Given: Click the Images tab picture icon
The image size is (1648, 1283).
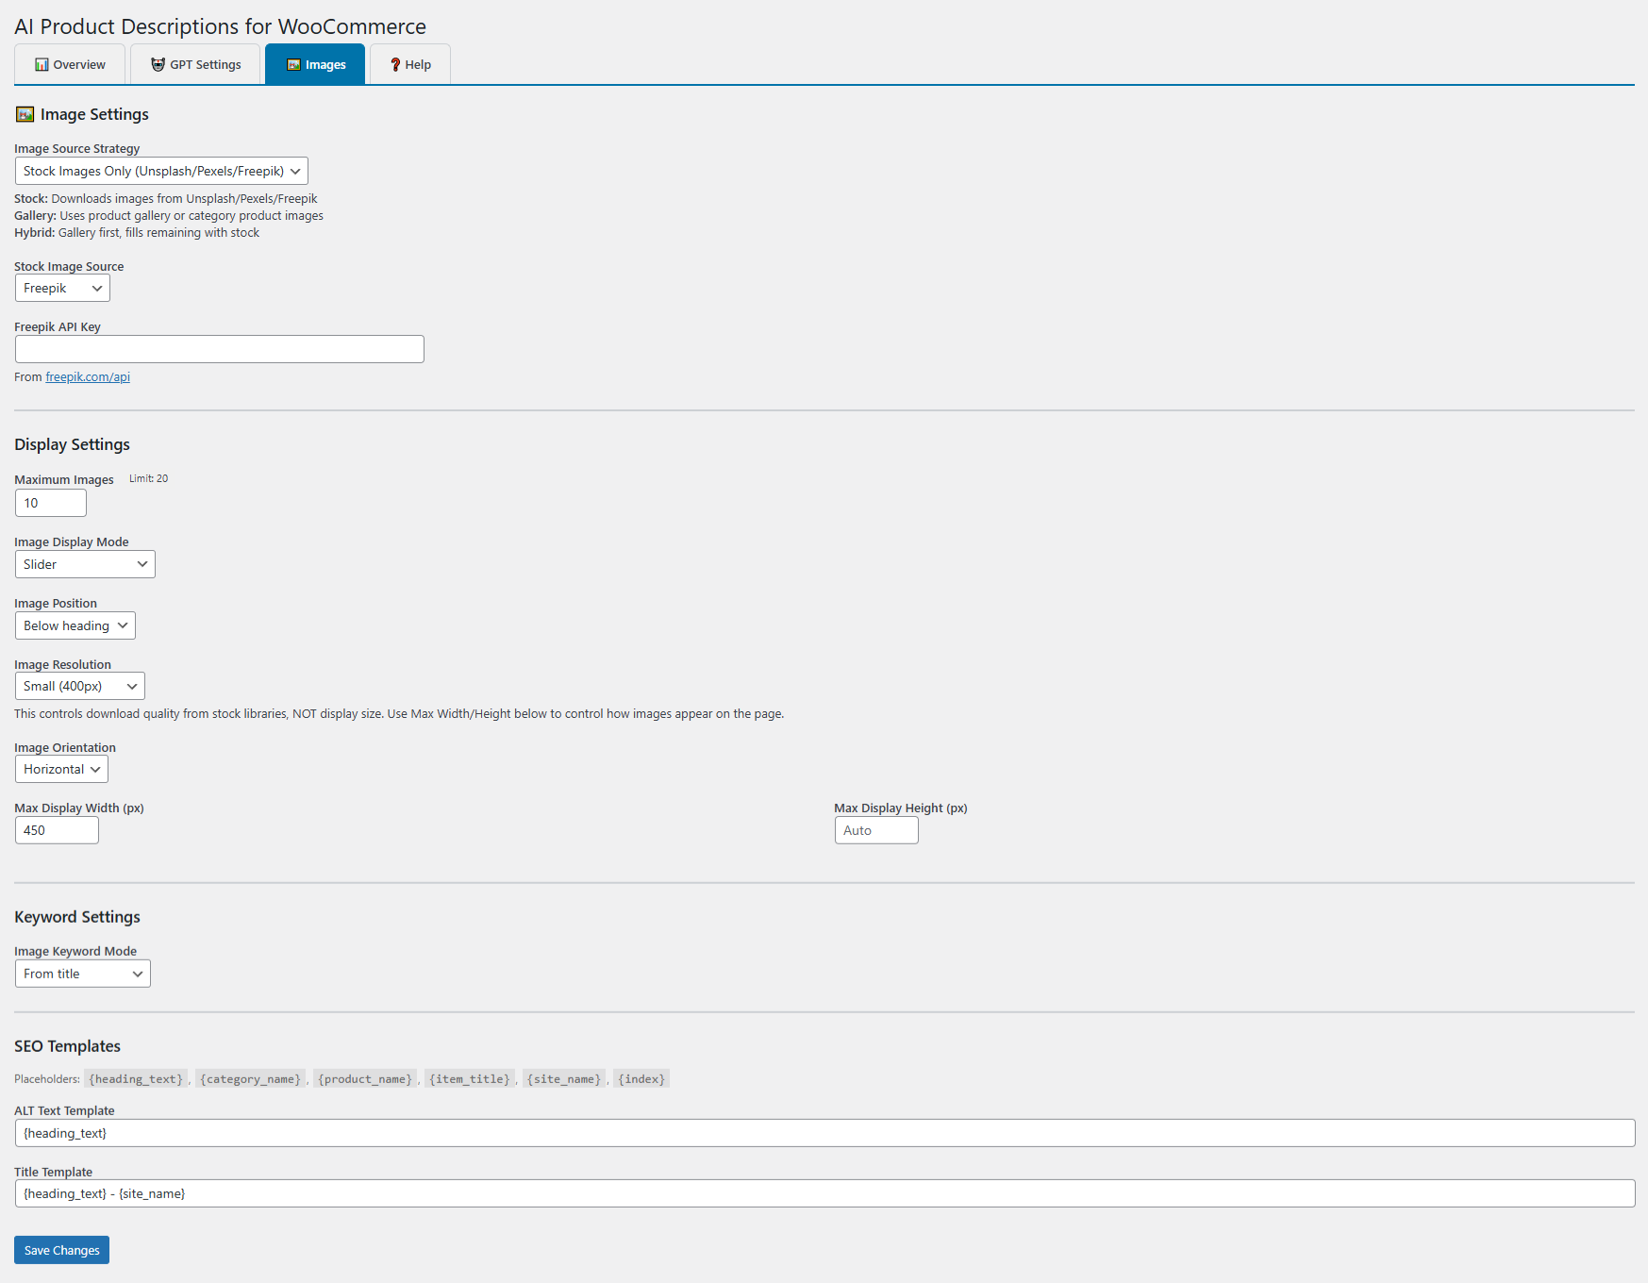Looking at the screenshot, I should coord(292,64).
